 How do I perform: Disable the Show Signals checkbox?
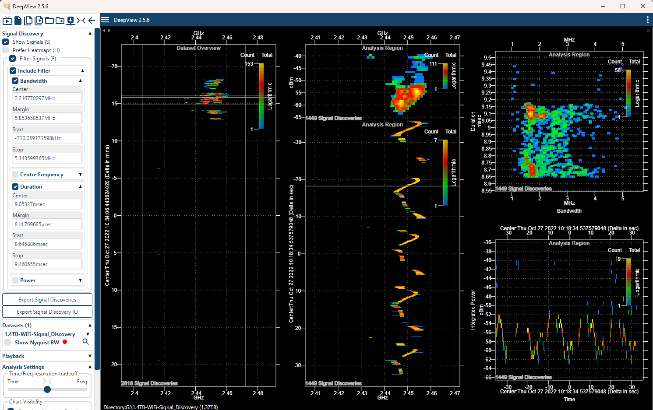pyautogui.click(x=5, y=42)
